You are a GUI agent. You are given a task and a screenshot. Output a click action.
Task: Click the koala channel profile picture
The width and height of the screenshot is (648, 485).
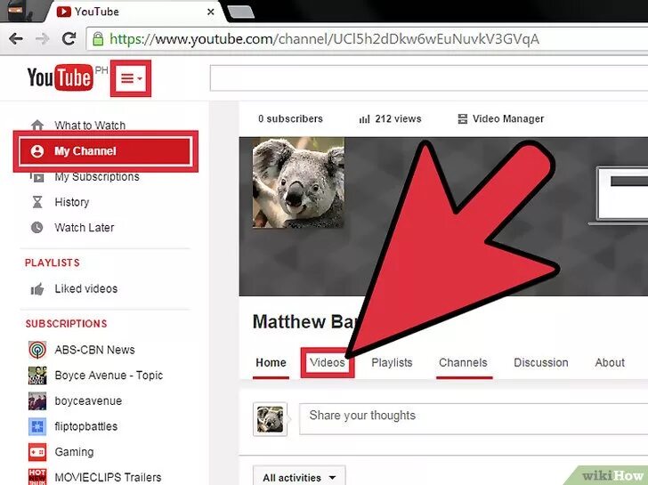tap(298, 182)
